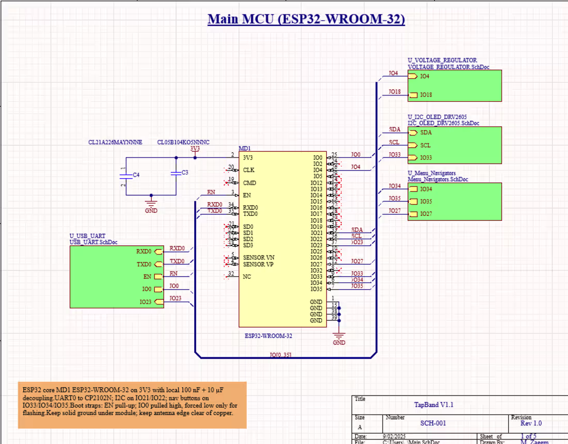
Task: Click the Menu_Navigators.SchDoc file name
Action: tap(437, 179)
